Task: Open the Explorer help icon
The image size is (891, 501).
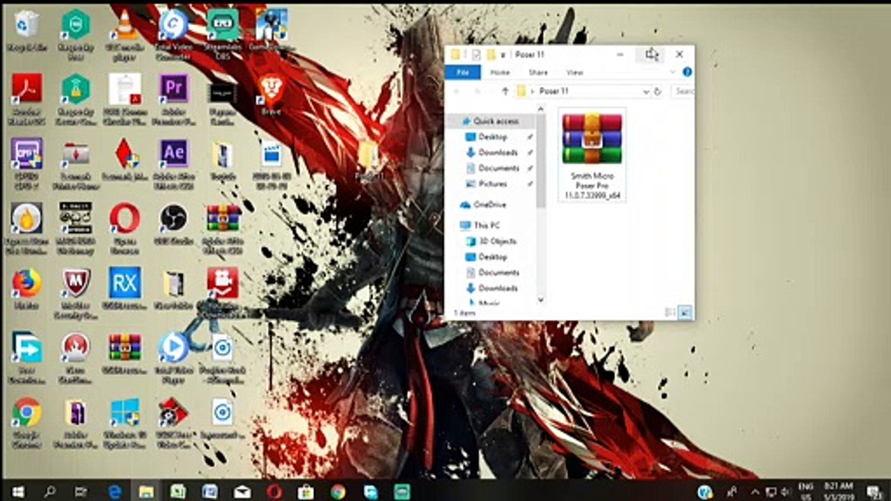Action: click(687, 72)
